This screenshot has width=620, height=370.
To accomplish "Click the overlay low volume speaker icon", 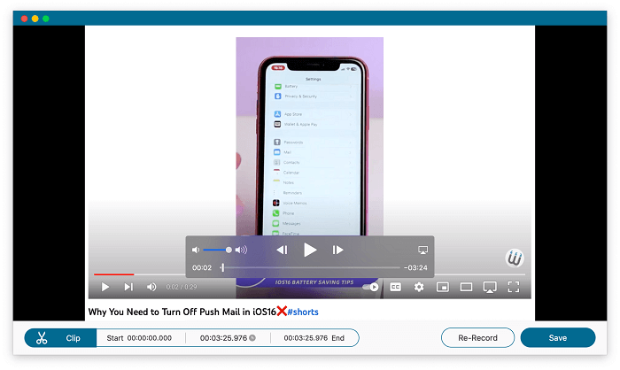I will (x=196, y=251).
